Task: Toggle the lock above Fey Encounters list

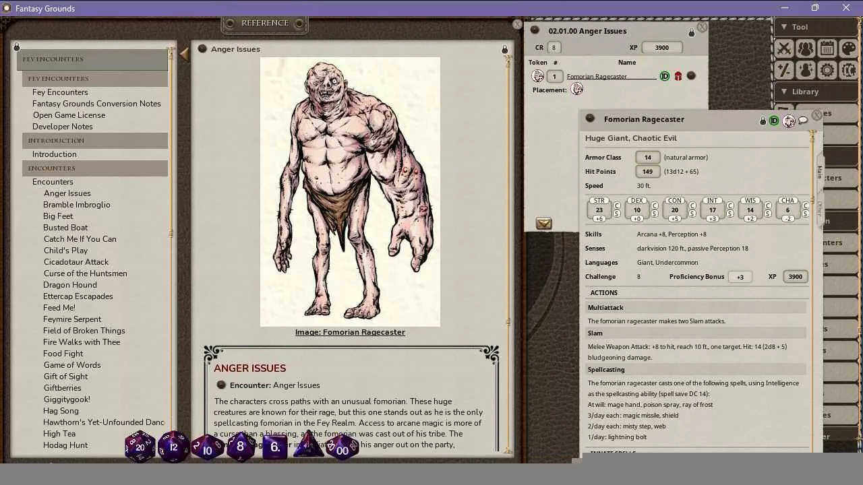Action: (x=17, y=46)
